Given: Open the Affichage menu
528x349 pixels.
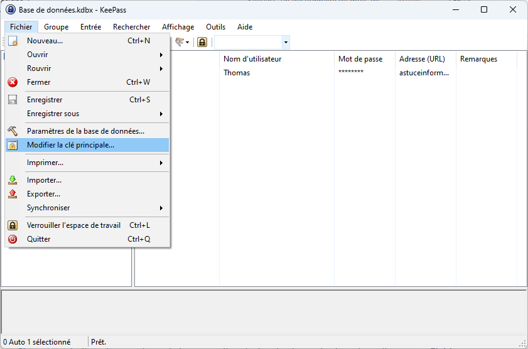Looking at the screenshot, I should pyautogui.click(x=178, y=27).
